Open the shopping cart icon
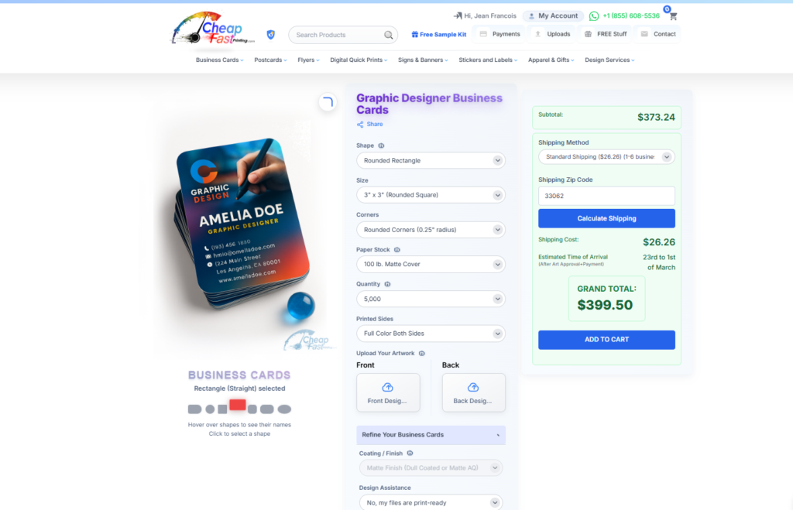 (x=673, y=16)
